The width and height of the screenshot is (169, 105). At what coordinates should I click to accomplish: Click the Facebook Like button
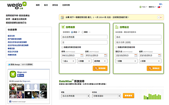(x=21, y=75)
